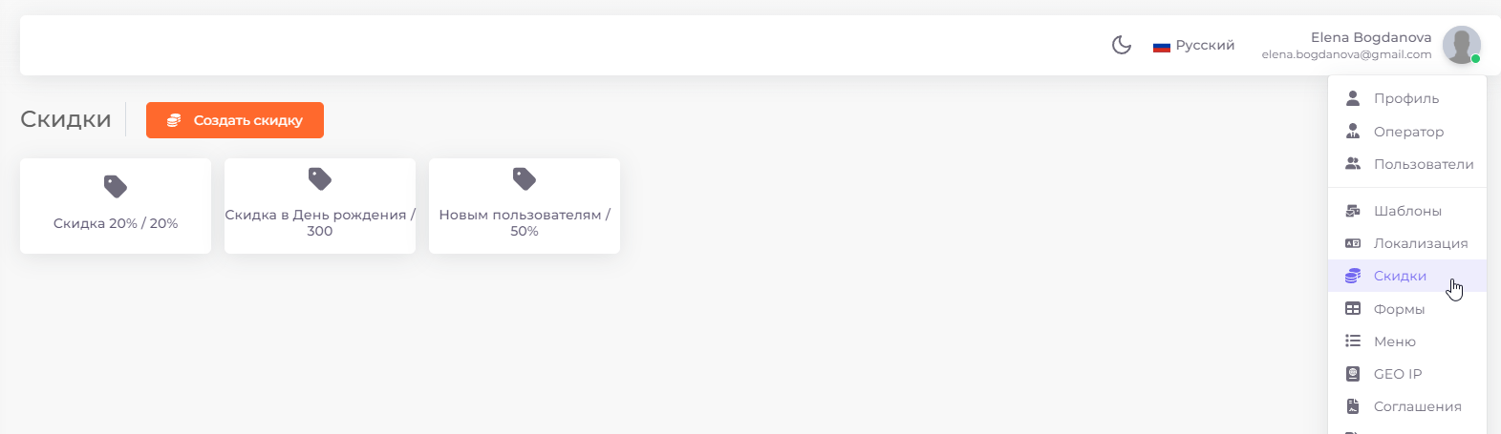Open Соглашения from the user menu
Image resolution: width=1501 pixels, height=434 pixels.
click(1407, 406)
